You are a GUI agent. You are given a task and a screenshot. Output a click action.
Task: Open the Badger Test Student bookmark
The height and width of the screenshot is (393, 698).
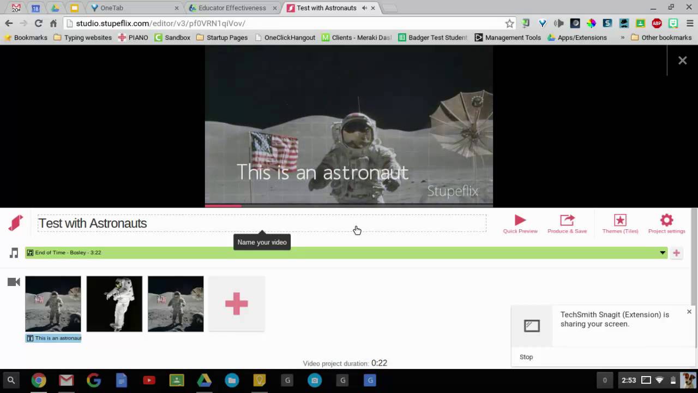(433, 38)
